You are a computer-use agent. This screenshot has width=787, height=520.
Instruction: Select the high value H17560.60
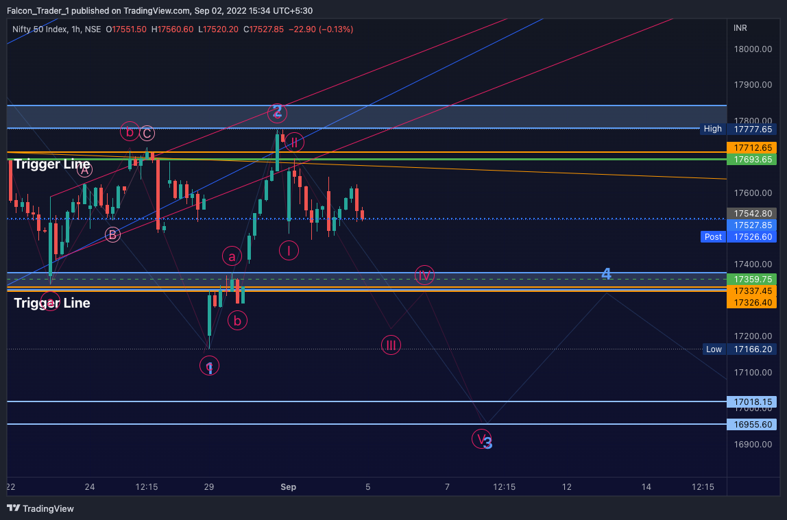172,29
